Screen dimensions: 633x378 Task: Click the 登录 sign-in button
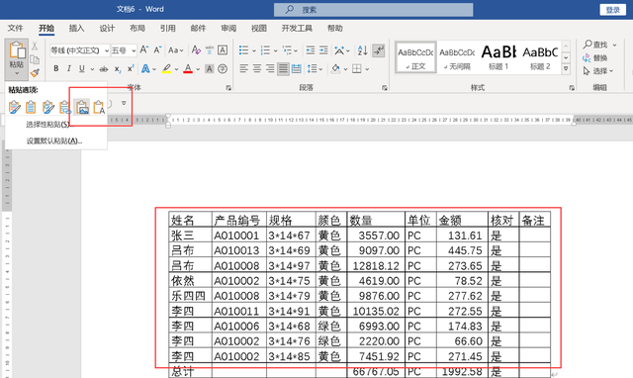point(612,10)
